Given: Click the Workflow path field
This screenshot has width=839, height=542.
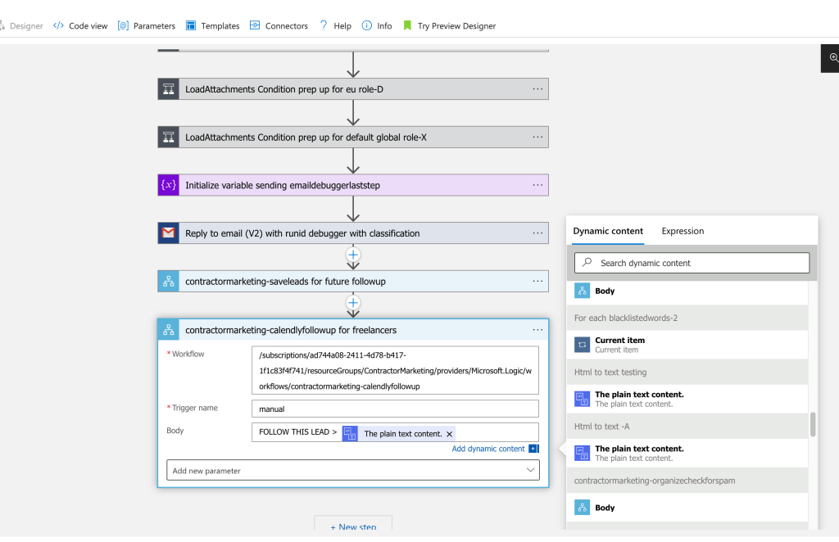Looking at the screenshot, I should (x=395, y=370).
